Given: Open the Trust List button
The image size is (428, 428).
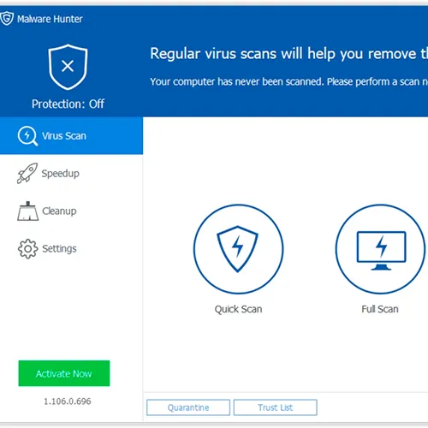Looking at the screenshot, I should click(x=276, y=407).
